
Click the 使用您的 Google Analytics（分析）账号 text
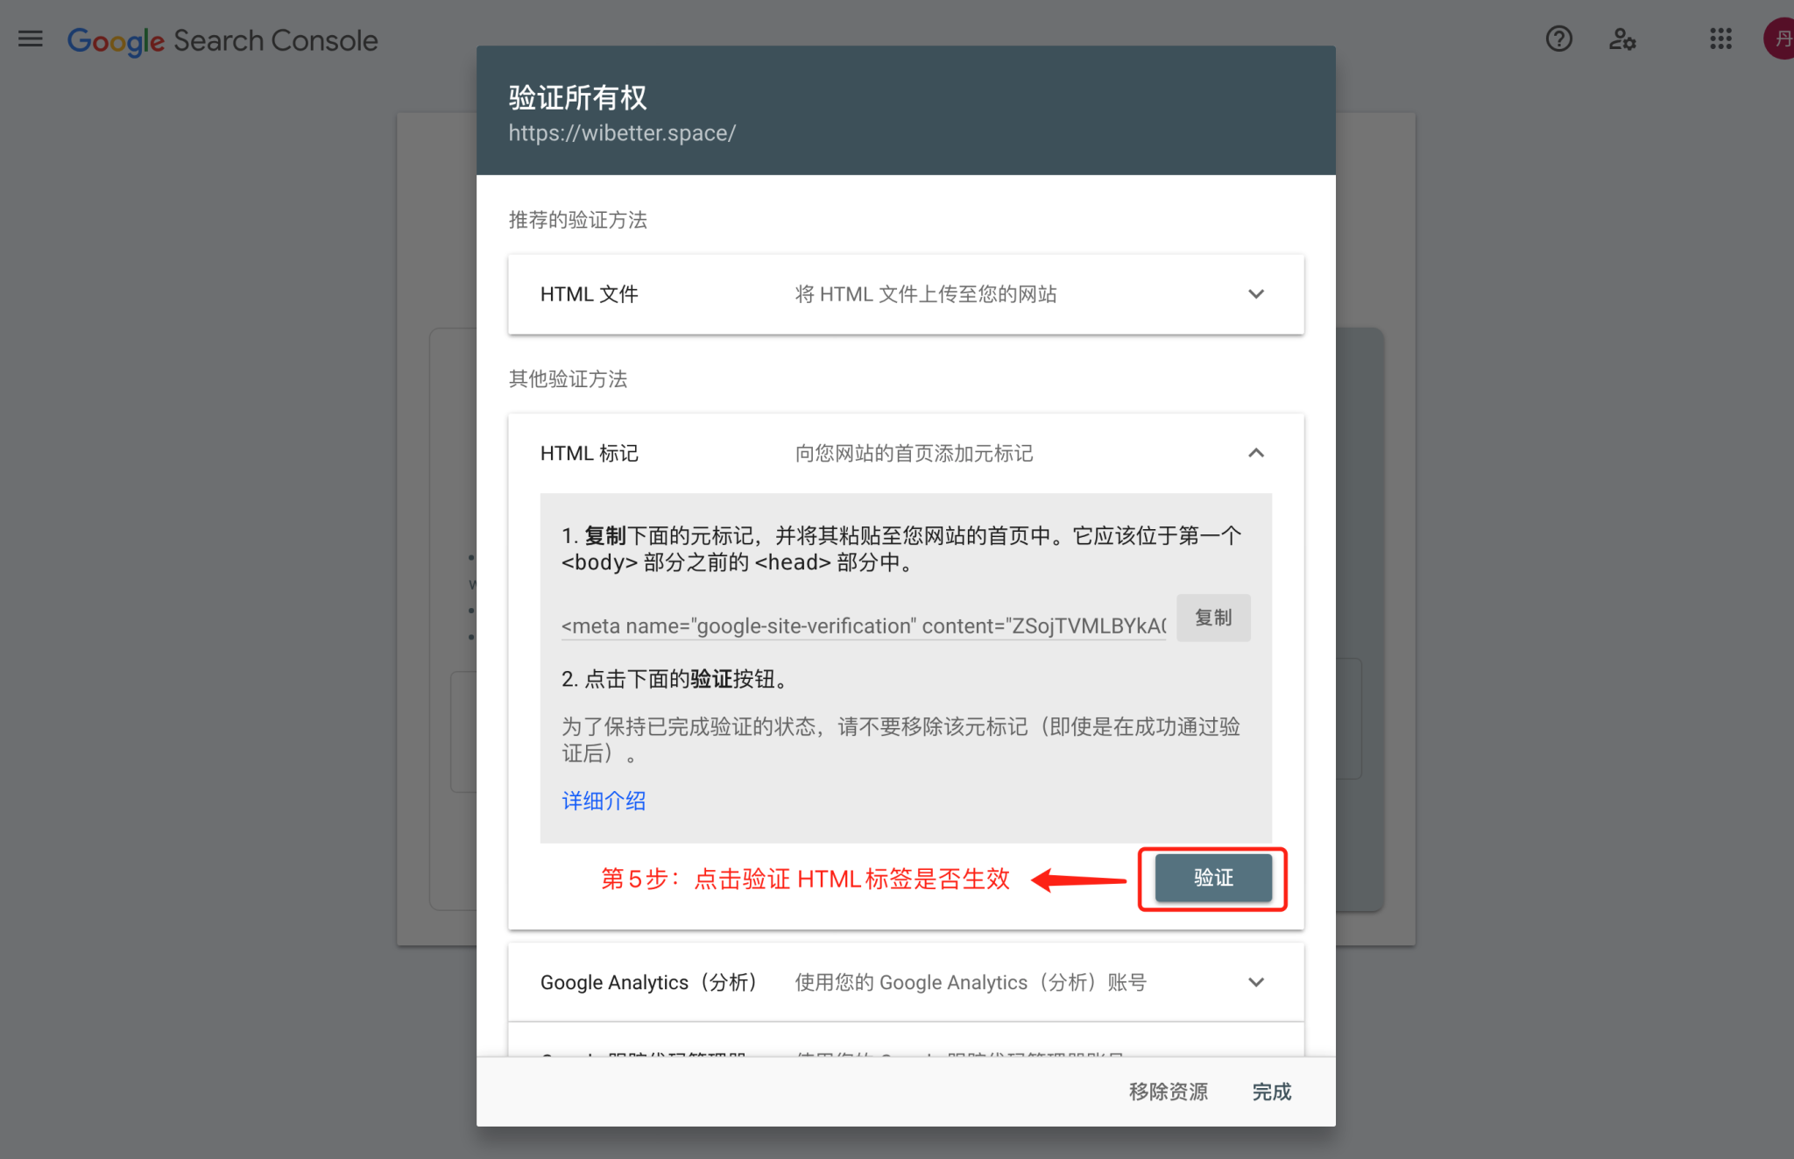(x=971, y=982)
